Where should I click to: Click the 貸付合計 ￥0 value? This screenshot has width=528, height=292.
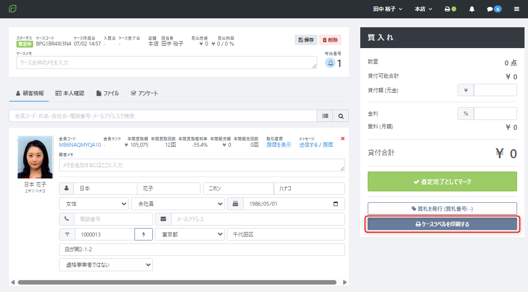[x=506, y=153]
